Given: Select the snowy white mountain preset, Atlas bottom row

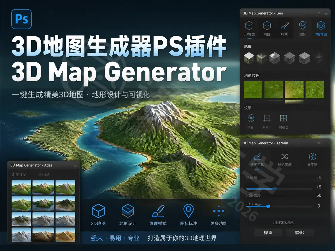Looking at the screenshot, I should point(21,235).
